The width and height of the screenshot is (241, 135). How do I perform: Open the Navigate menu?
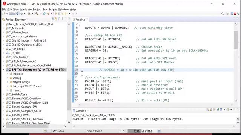pyautogui.click(x=26, y=9)
